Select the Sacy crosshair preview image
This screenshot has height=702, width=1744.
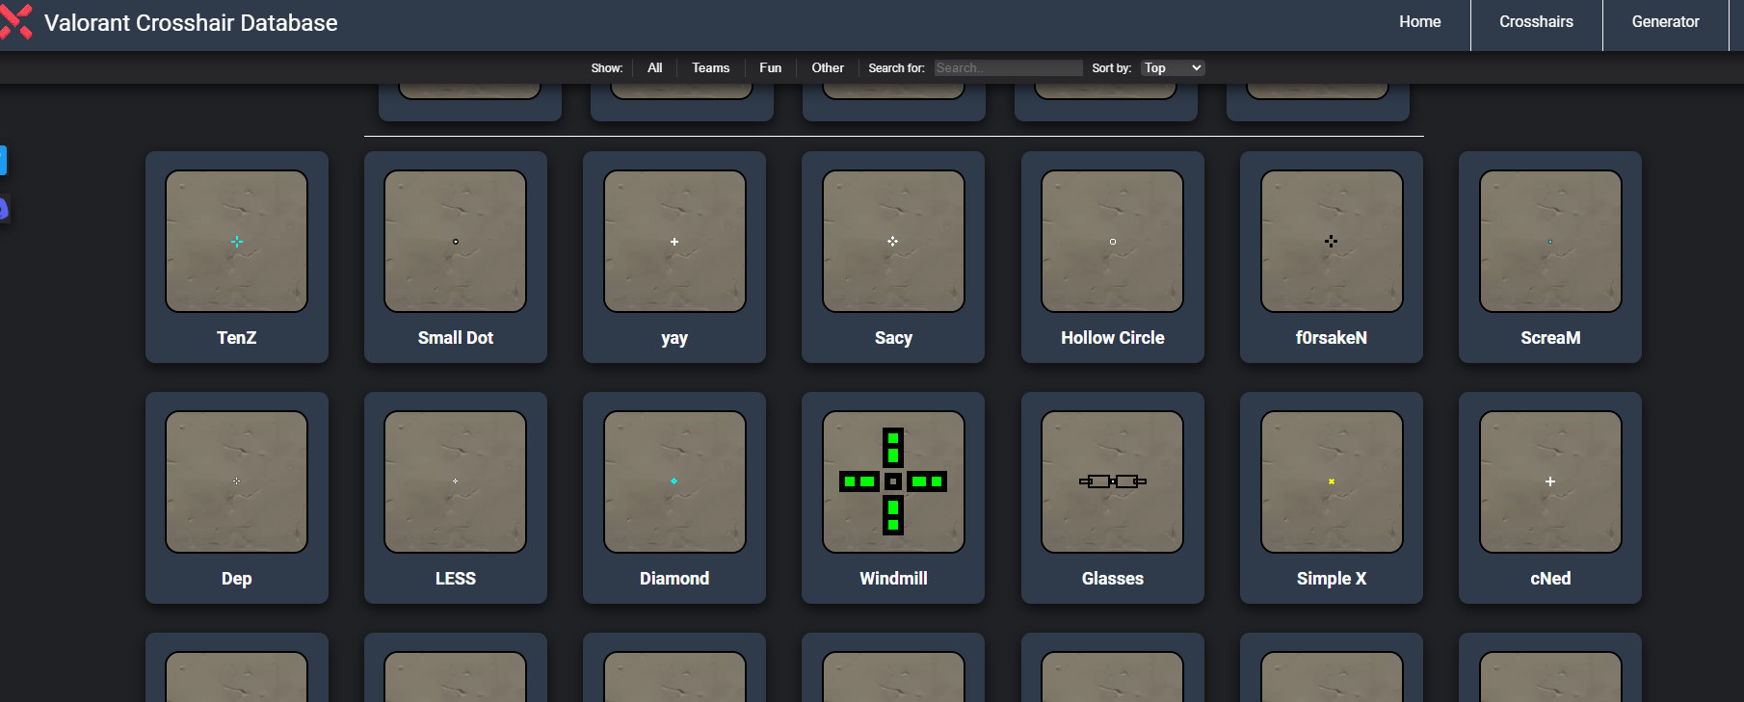point(893,242)
